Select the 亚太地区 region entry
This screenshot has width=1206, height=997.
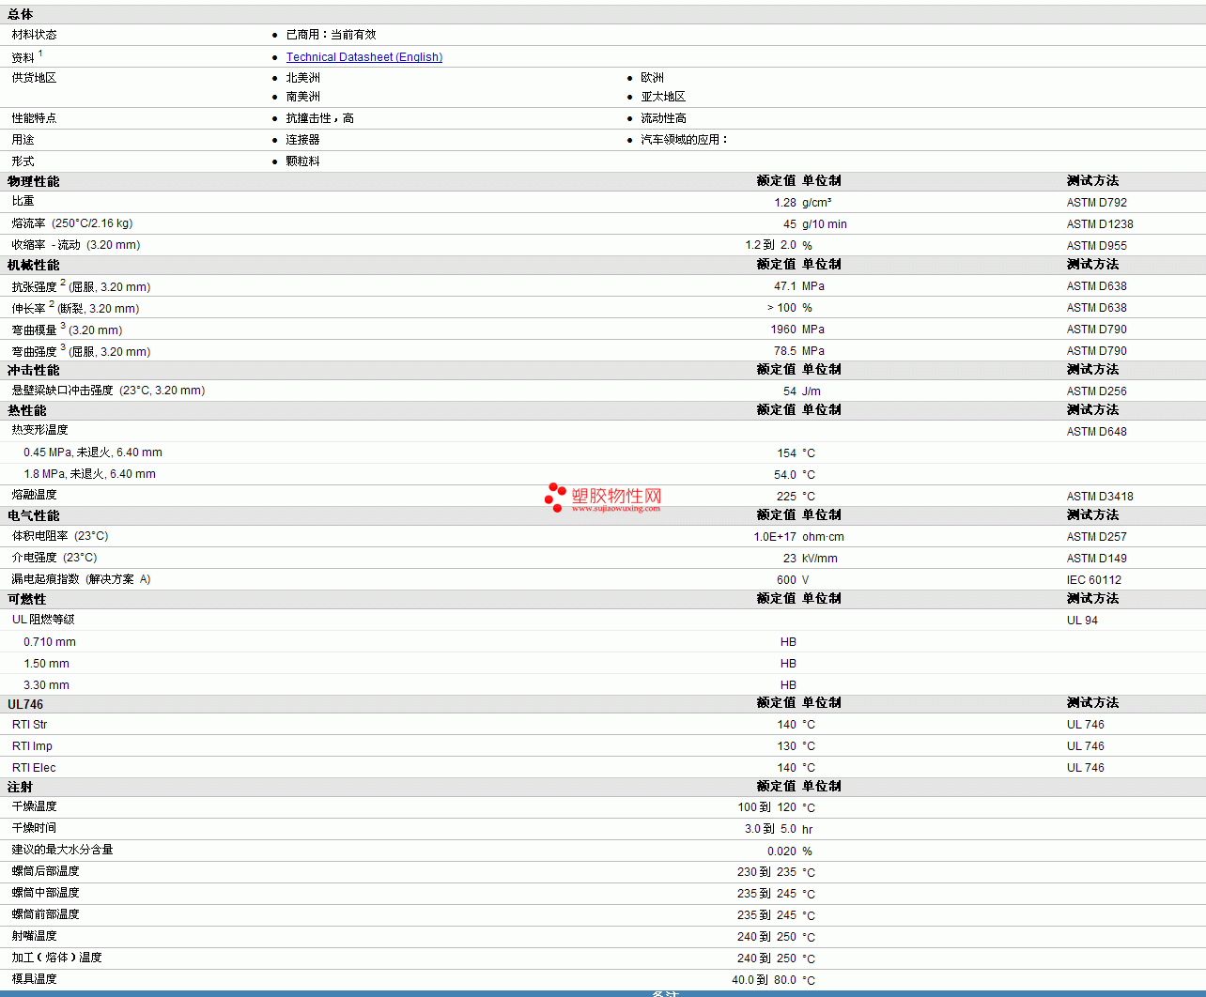tap(663, 97)
